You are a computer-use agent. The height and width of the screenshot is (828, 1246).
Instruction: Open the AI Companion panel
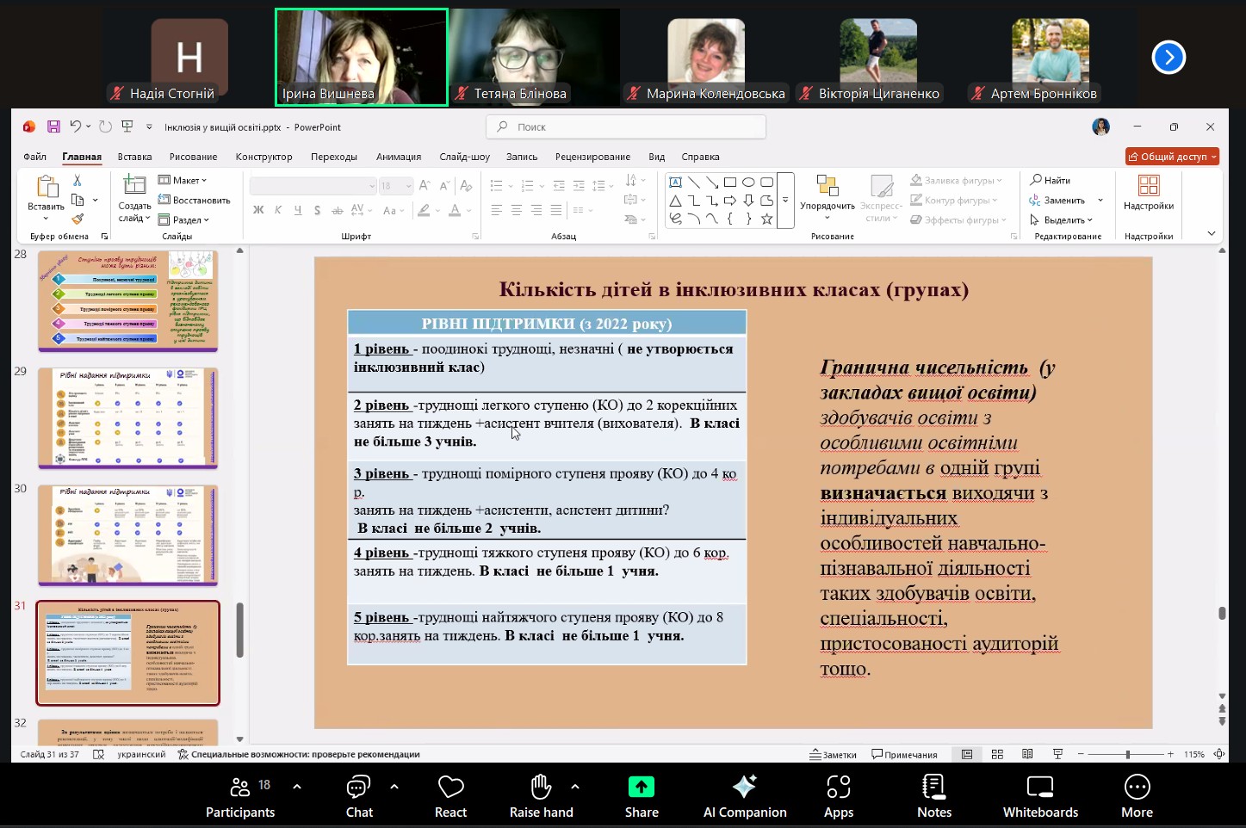coord(744,796)
